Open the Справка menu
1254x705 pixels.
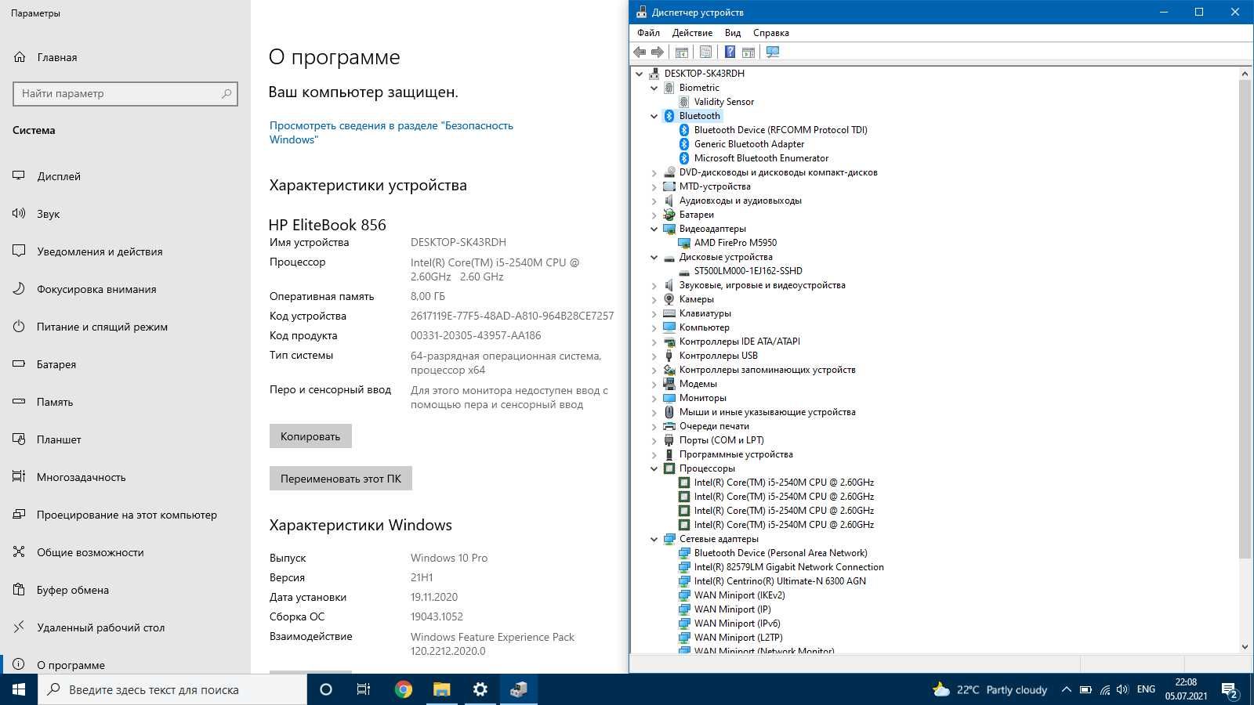click(x=771, y=33)
